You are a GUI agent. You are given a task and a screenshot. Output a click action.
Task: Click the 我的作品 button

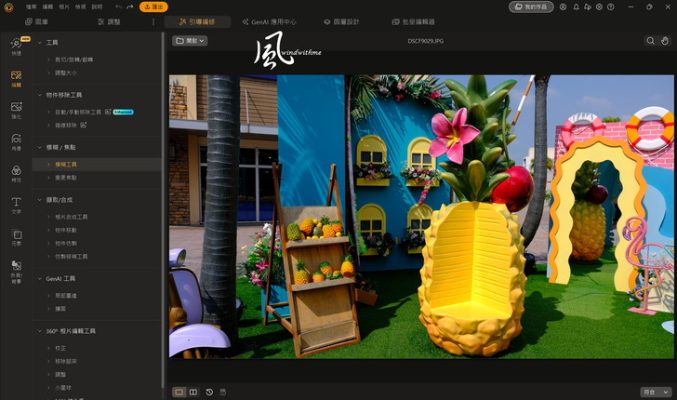pyautogui.click(x=531, y=7)
